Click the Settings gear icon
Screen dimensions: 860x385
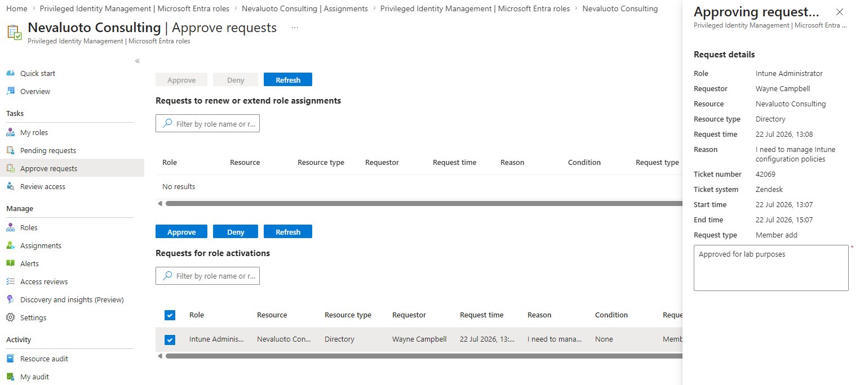(10, 317)
